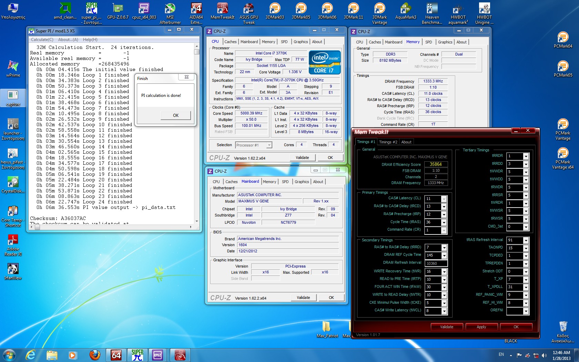Open the Cycle Time (tRAS) dropdown
The image size is (579, 362).
pyautogui.click(x=444, y=222)
